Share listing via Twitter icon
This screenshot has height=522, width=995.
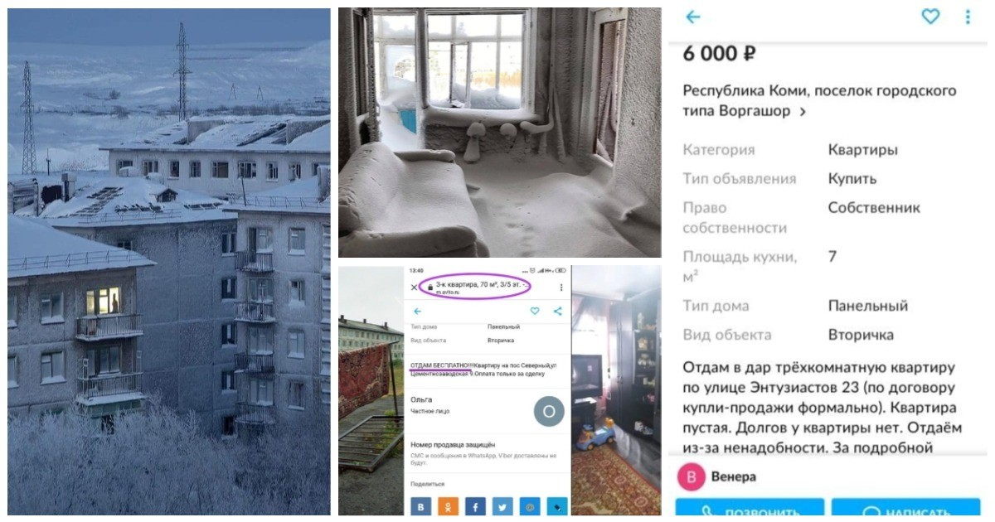(502, 505)
